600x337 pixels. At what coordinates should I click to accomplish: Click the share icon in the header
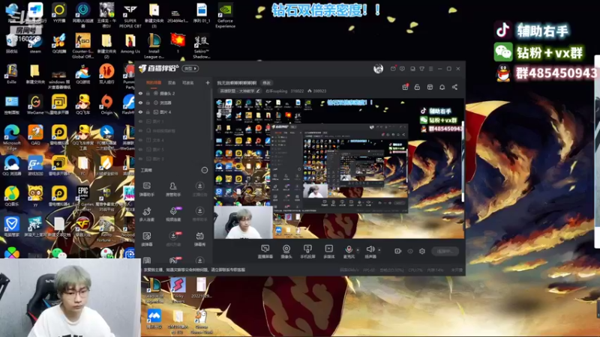[454, 87]
